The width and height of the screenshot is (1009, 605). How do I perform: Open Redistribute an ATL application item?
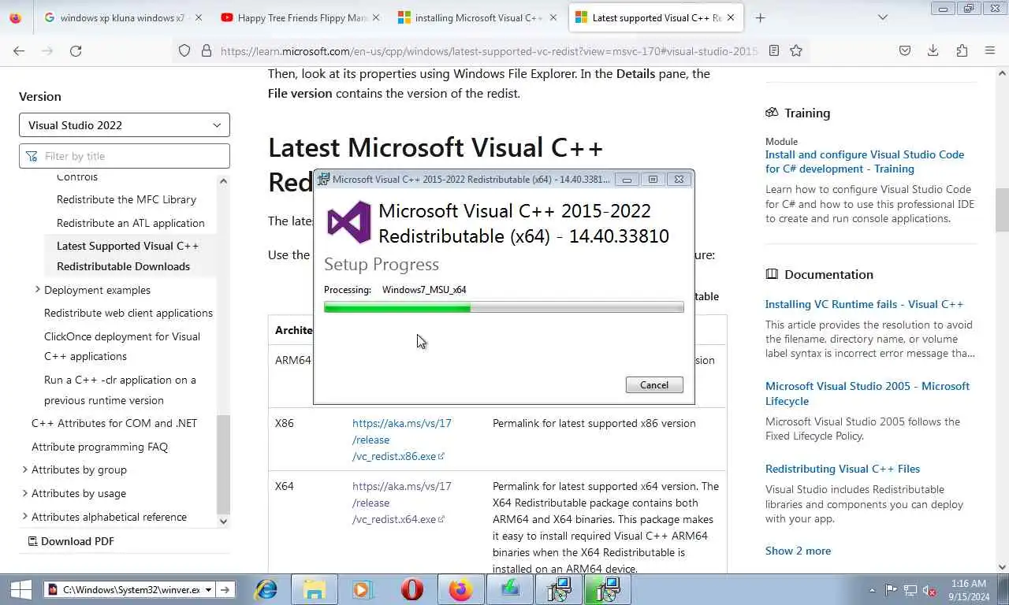(x=131, y=223)
